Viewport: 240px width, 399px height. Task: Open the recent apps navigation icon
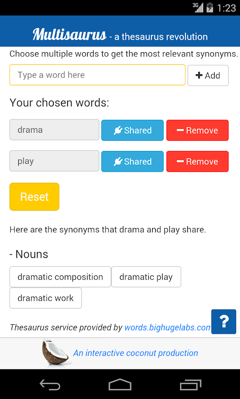pos(191,385)
